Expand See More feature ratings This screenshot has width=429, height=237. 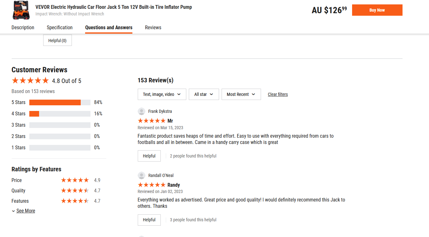[24, 211]
